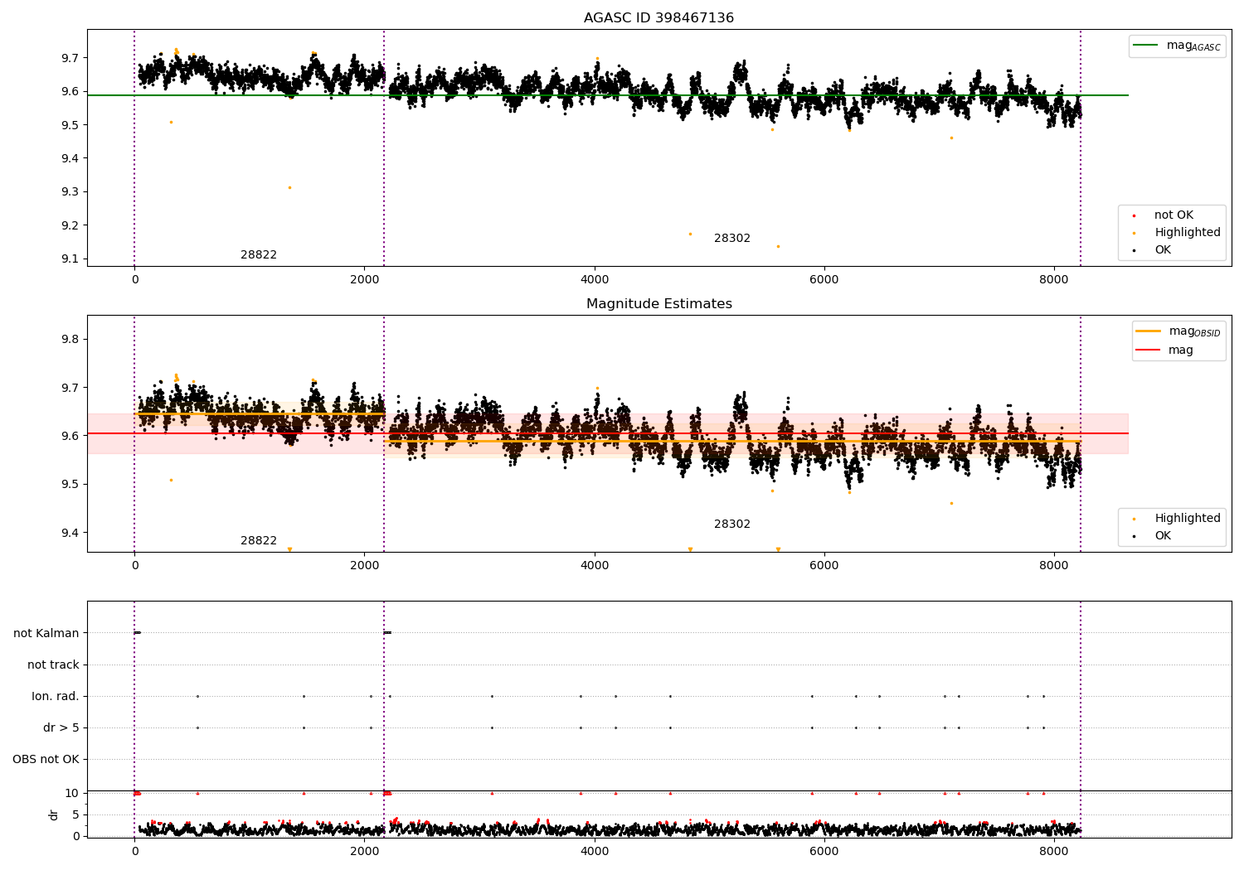Click the 'OBS not OK' row label

point(46,760)
